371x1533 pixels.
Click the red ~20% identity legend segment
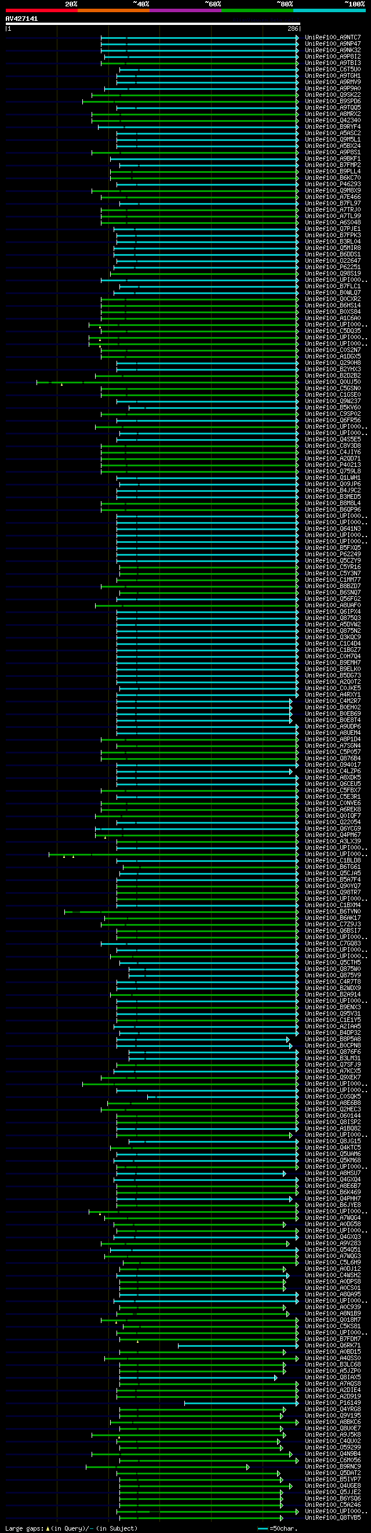pyautogui.click(x=42, y=10)
